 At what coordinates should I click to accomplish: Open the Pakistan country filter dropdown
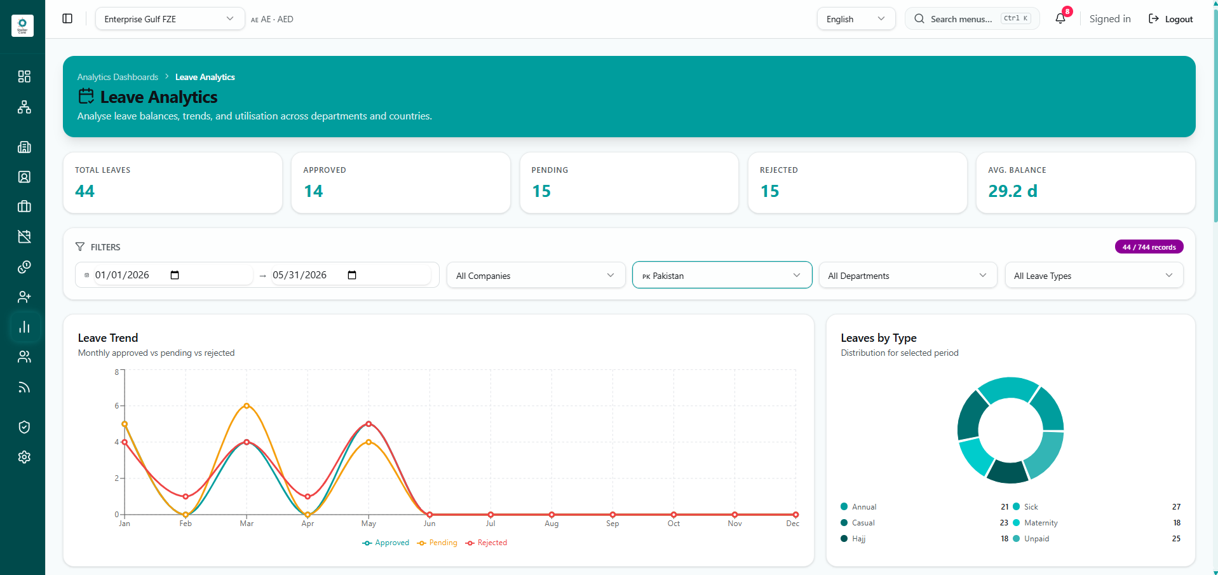tap(722, 275)
